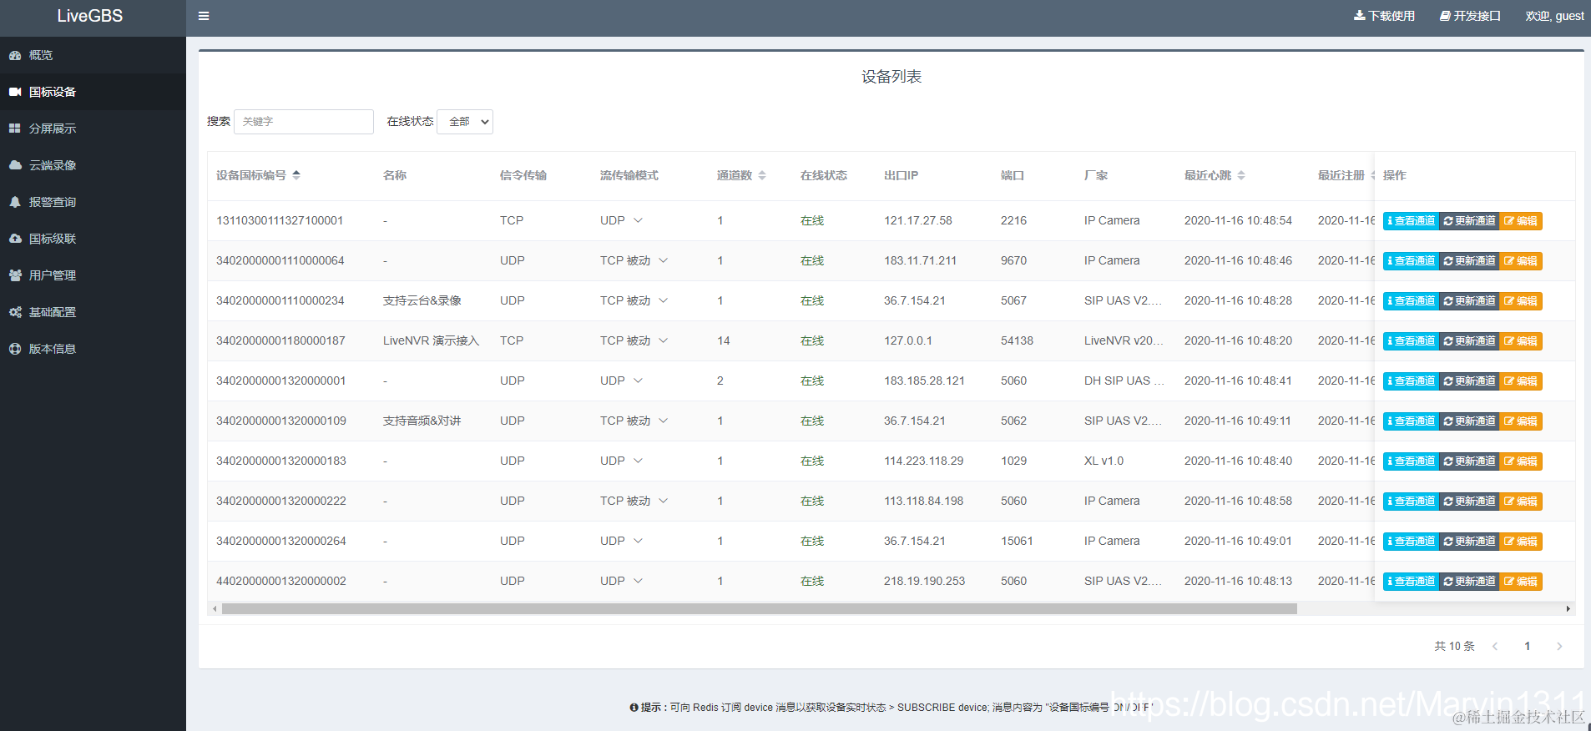Click the scrollbar left arrow

tap(215, 609)
